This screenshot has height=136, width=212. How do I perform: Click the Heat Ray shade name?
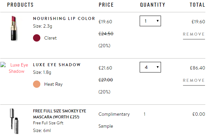[53, 84]
